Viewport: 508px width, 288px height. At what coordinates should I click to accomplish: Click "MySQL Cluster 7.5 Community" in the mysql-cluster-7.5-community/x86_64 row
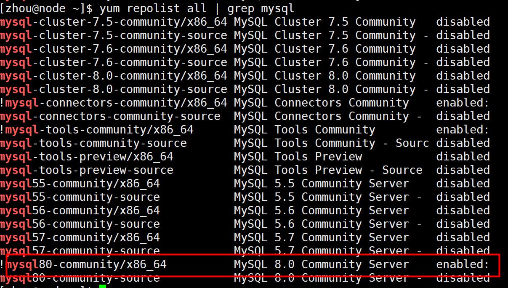[x=325, y=22]
